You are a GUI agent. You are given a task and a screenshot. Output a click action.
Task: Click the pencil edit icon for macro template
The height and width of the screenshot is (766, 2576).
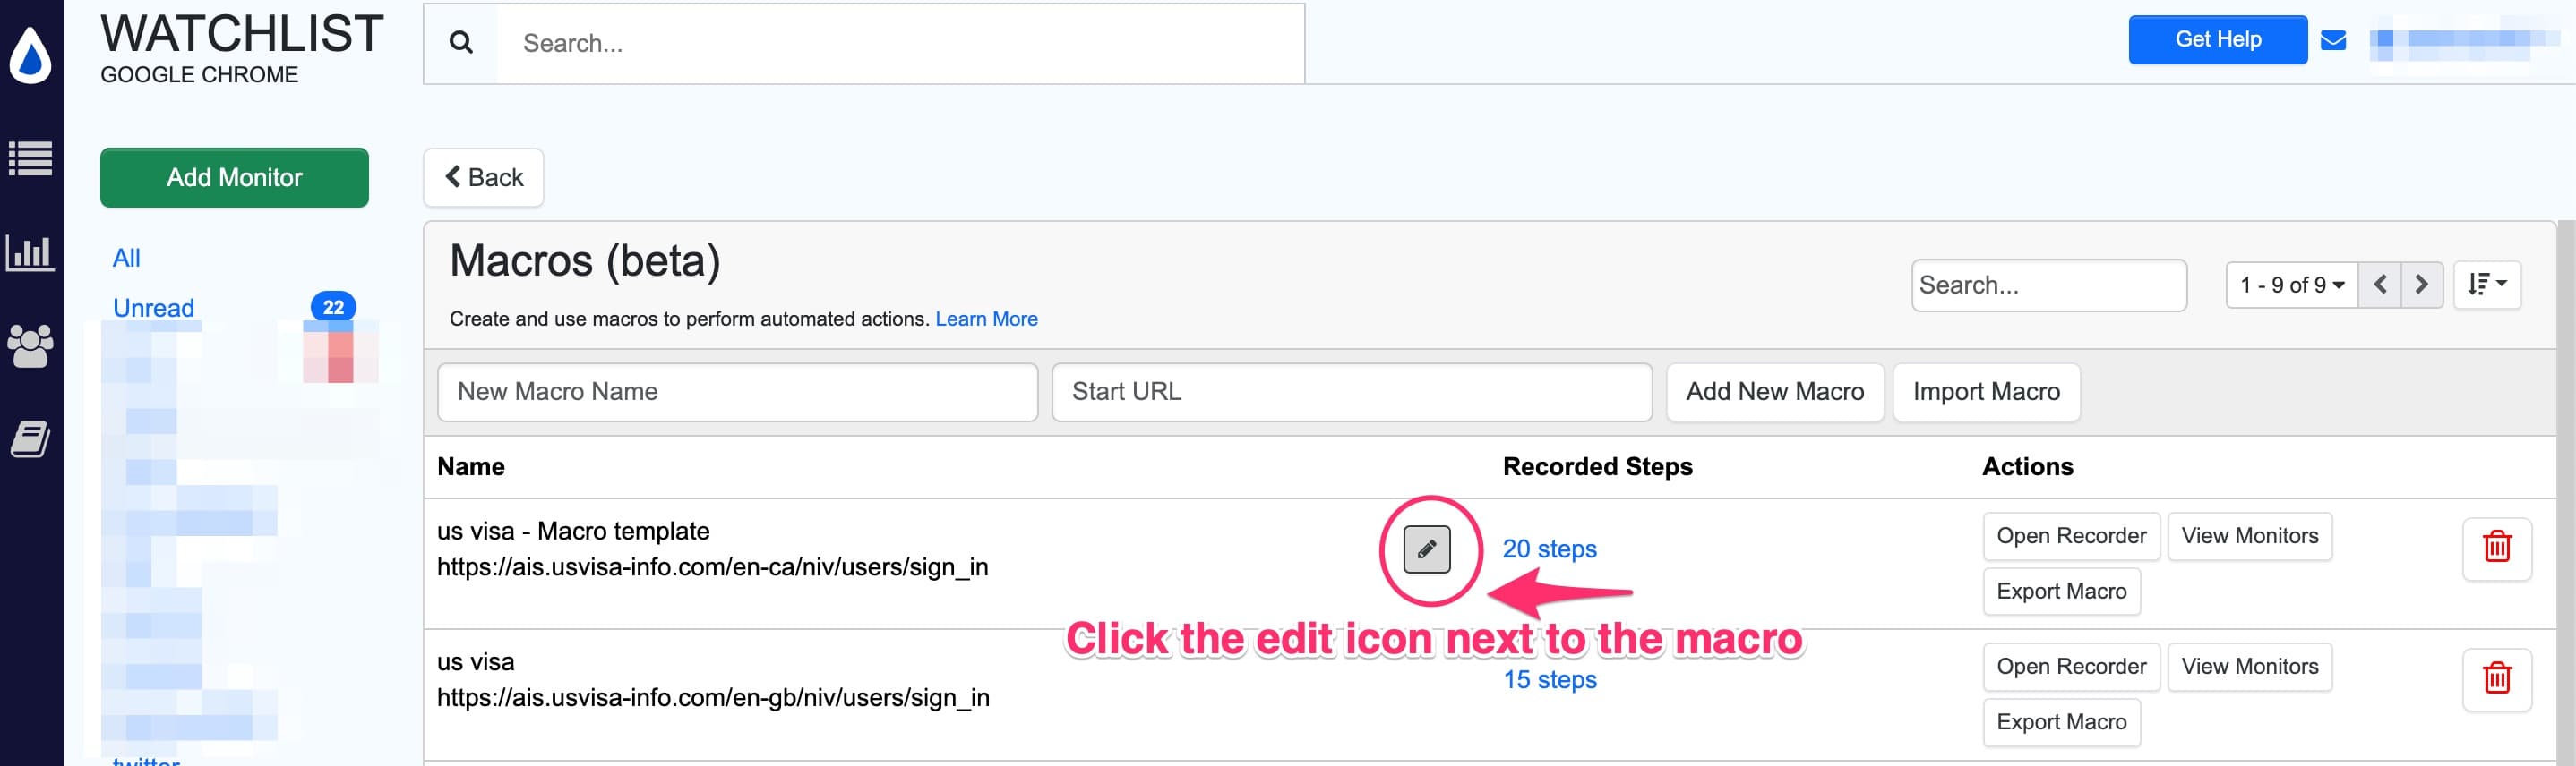click(x=1426, y=549)
